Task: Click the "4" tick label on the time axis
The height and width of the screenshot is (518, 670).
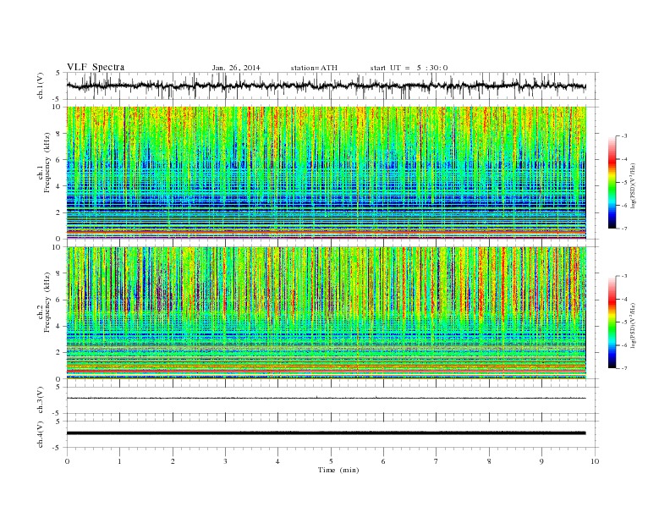Action: click(277, 461)
